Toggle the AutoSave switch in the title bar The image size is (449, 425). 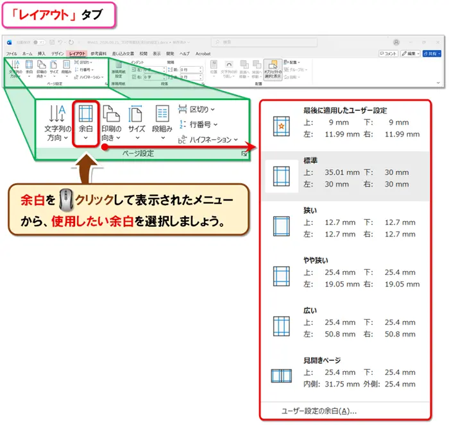[38, 42]
